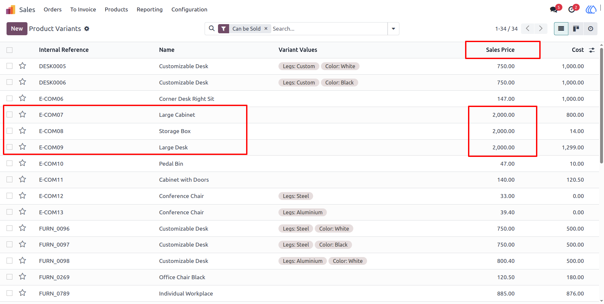604x304 pixels.
Task: Click the New button
Action: [x=17, y=29]
